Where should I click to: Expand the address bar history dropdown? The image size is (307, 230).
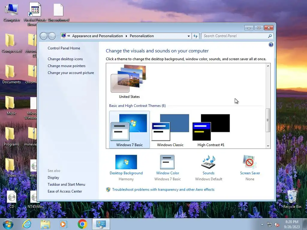tap(189, 36)
